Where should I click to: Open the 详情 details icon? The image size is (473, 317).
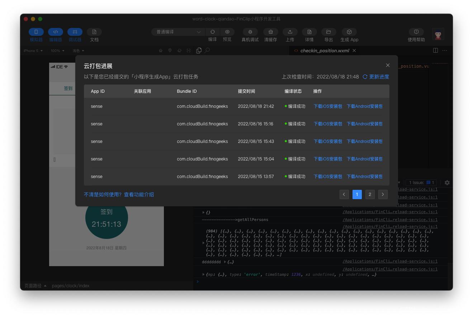tap(309, 32)
